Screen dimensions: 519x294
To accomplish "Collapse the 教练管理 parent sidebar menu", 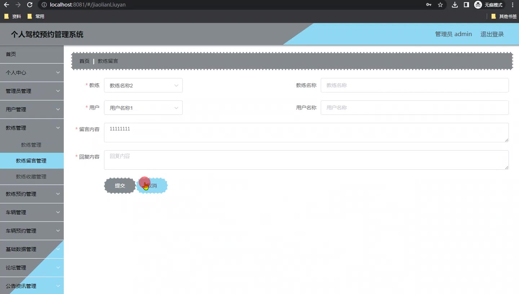I will (x=32, y=128).
